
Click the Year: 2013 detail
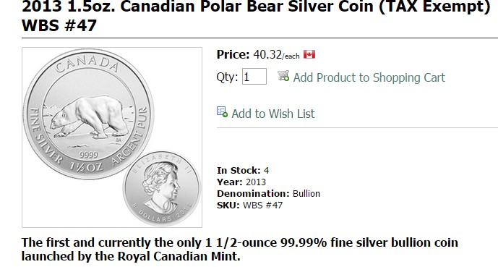click(x=241, y=182)
